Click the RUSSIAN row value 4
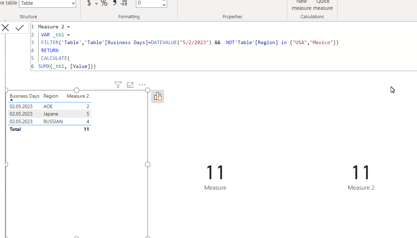The image size is (417, 238). click(x=88, y=121)
